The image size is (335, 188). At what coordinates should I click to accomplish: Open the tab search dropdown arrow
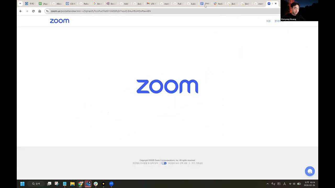click(20, 4)
